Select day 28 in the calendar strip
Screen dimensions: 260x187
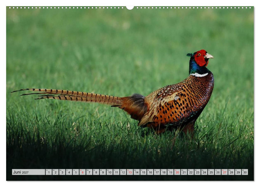click(231, 172)
